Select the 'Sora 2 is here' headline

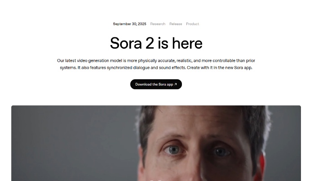coord(156,43)
